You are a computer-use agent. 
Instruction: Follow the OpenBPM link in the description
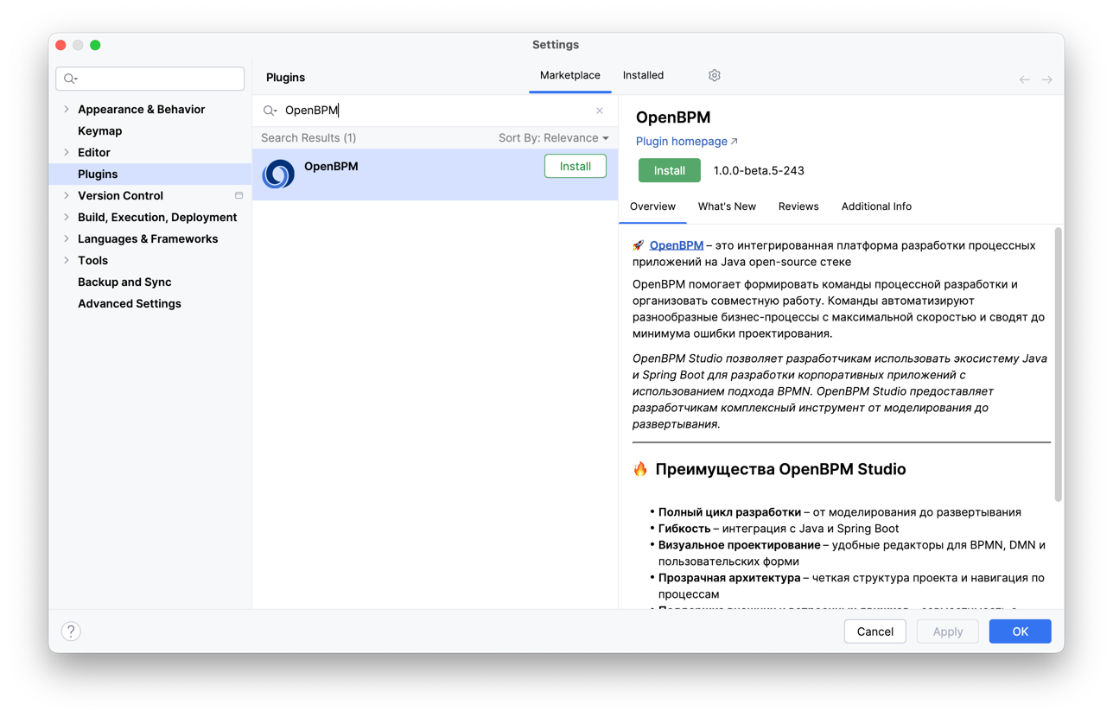(676, 245)
